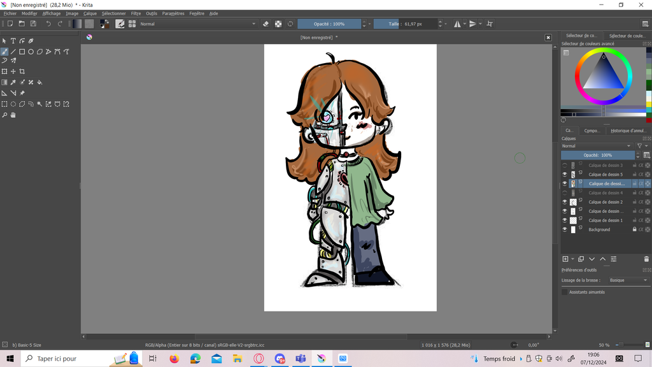Click the brush Opacité slider in toolbar

click(x=329, y=24)
